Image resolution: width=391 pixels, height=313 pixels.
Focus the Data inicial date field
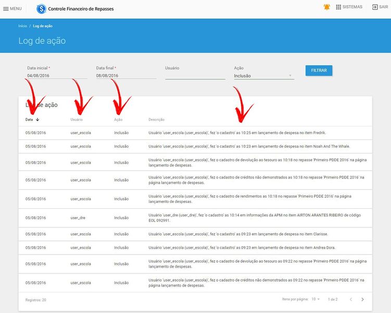57,76
